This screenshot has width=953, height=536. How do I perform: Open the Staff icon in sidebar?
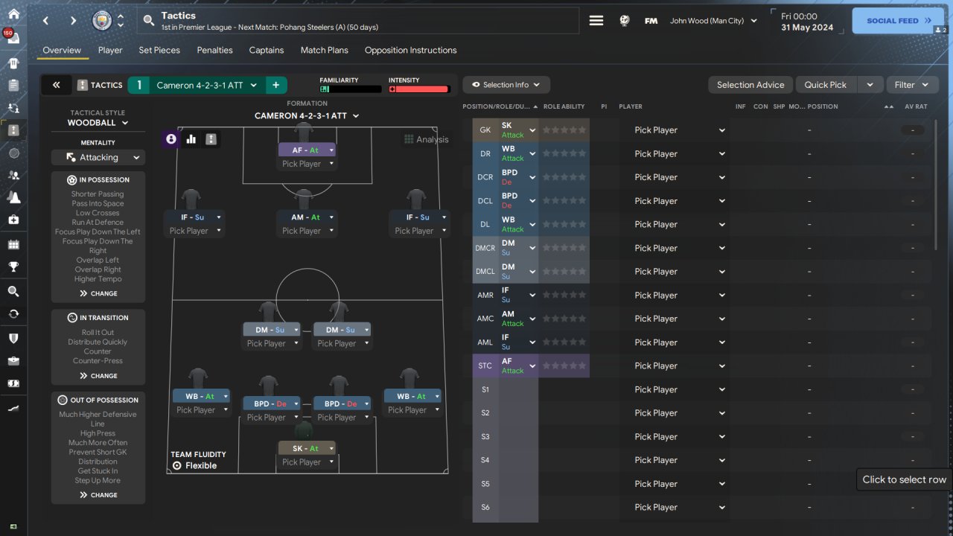(13, 175)
